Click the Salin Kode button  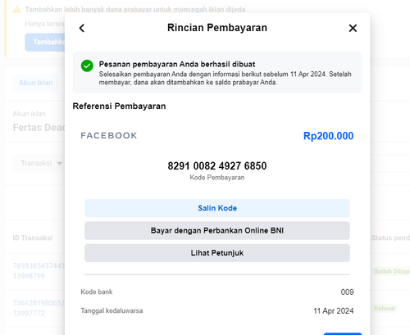(217, 208)
